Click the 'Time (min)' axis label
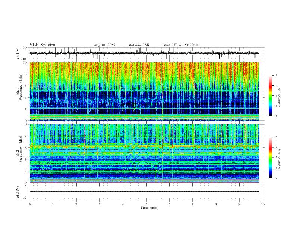 [149, 208]
